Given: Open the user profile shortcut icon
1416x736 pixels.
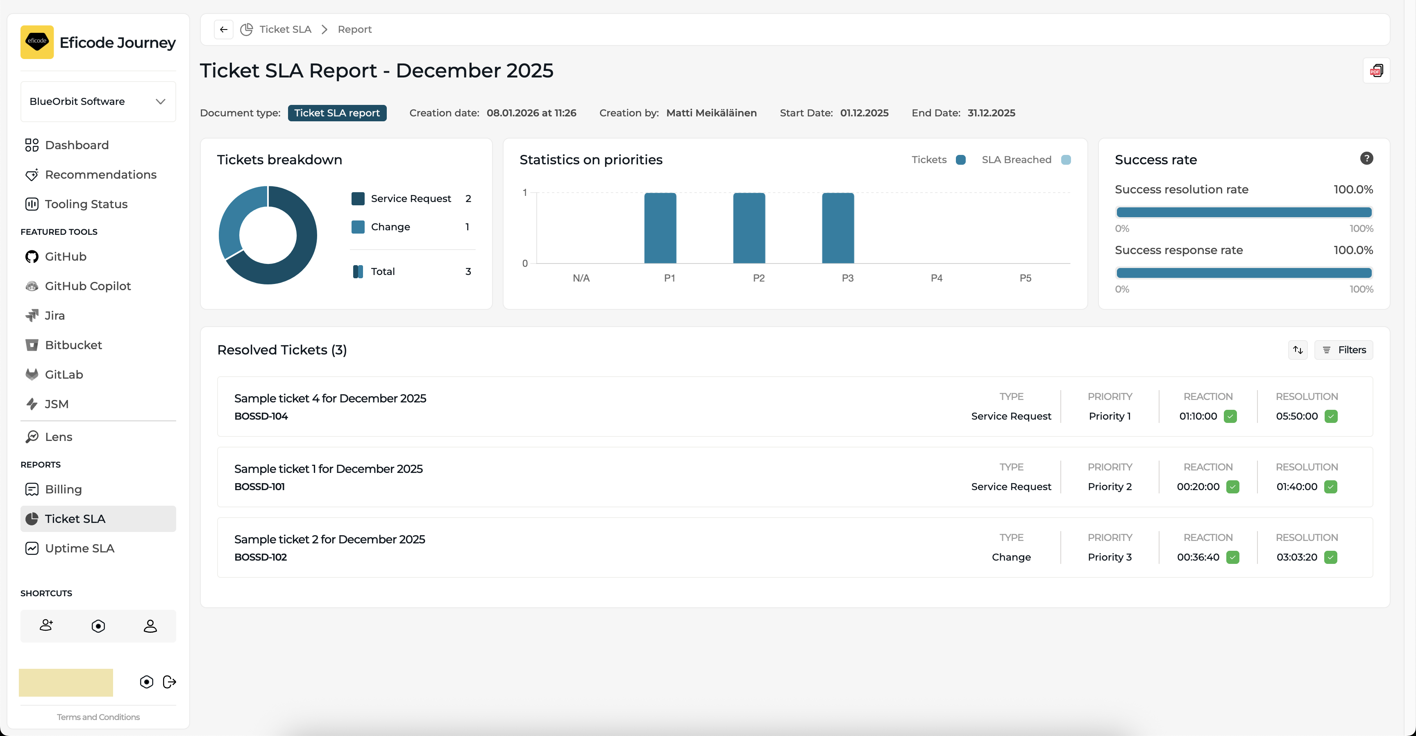Looking at the screenshot, I should pos(150,625).
